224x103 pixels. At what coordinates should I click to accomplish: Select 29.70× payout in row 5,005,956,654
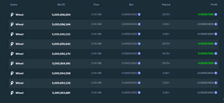(x=166, y=14)
